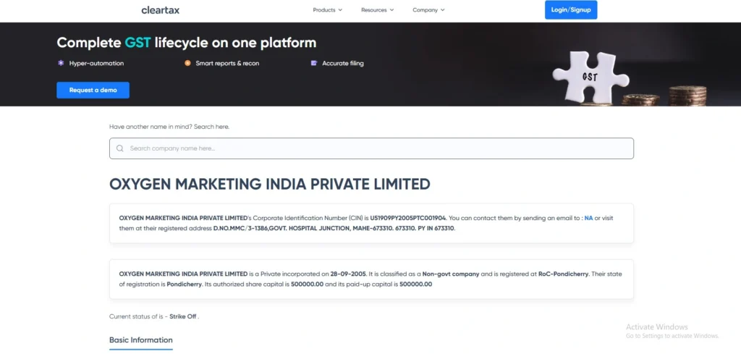Click the Non-govt company classification text
The image size is (741, 354).
(451, 274)
